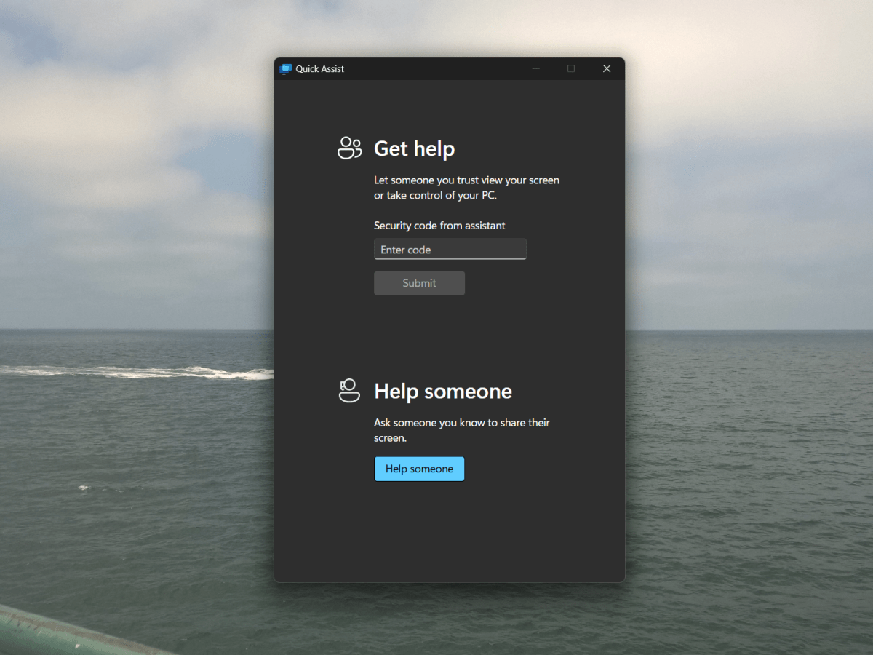Click the headset person Help someone icon
Image resolution: width=873 pixels, height=655 pixels.
pos(349,390)
